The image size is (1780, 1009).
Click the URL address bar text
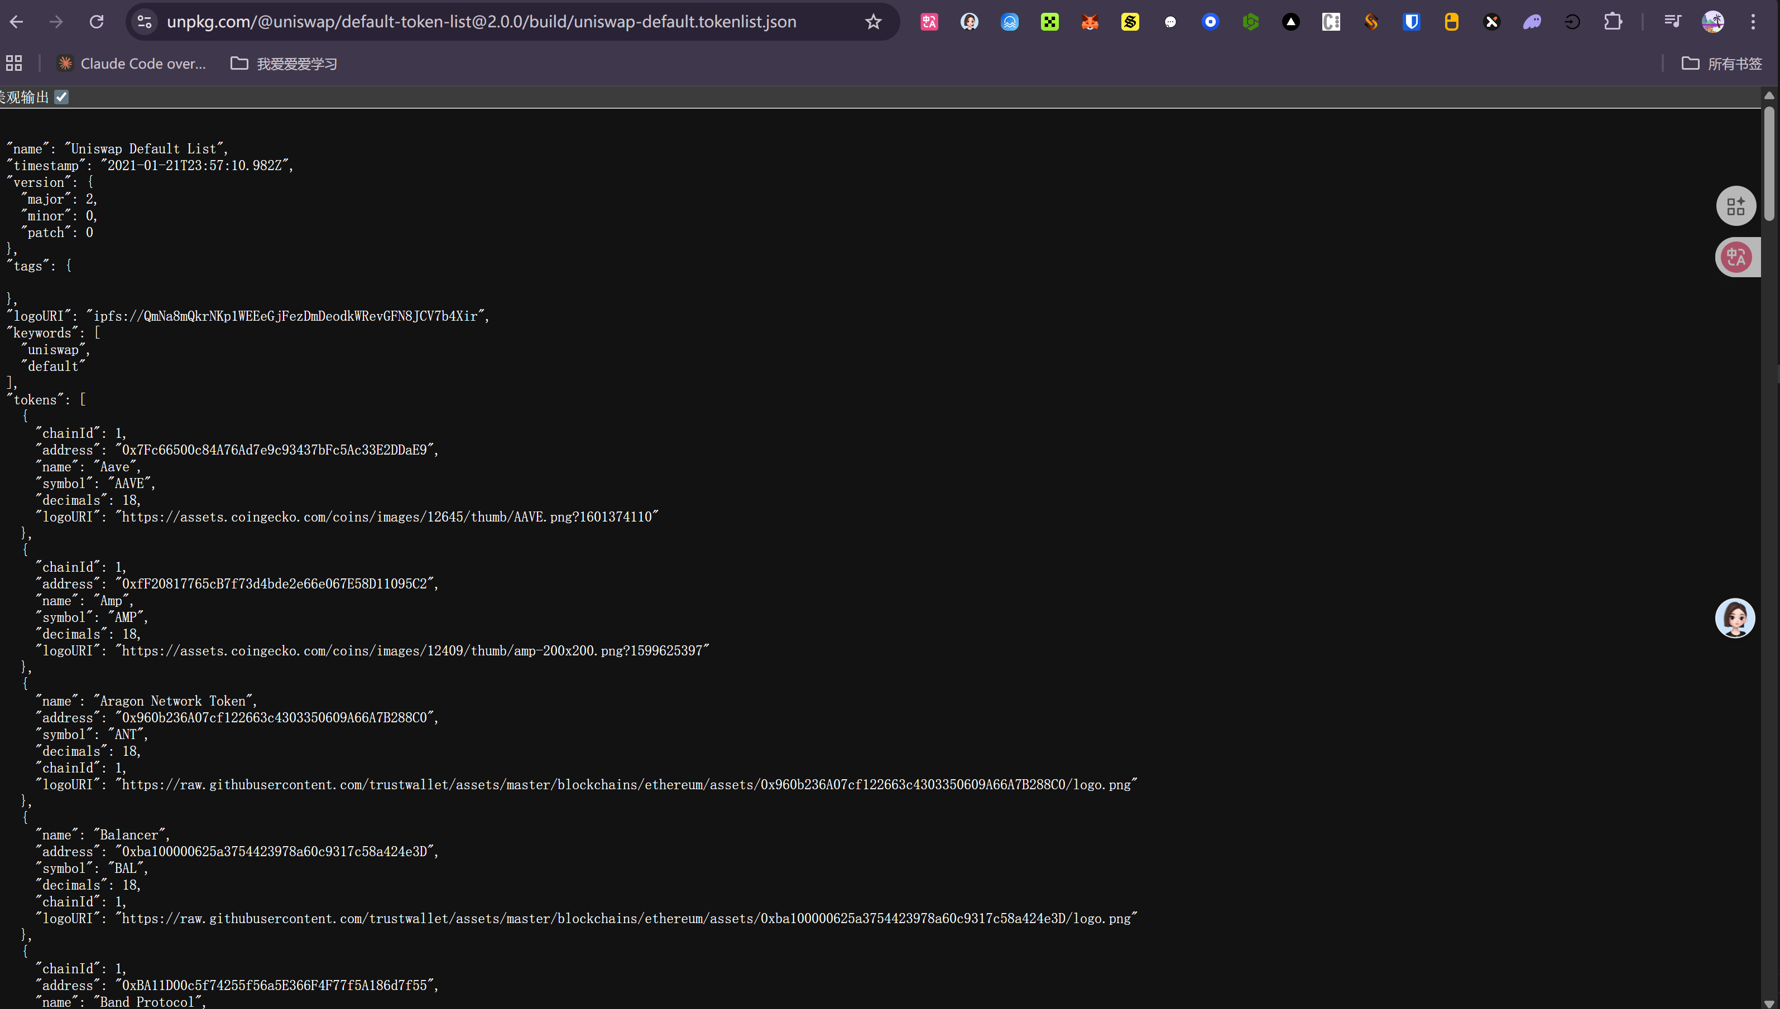tap(481, 22)
